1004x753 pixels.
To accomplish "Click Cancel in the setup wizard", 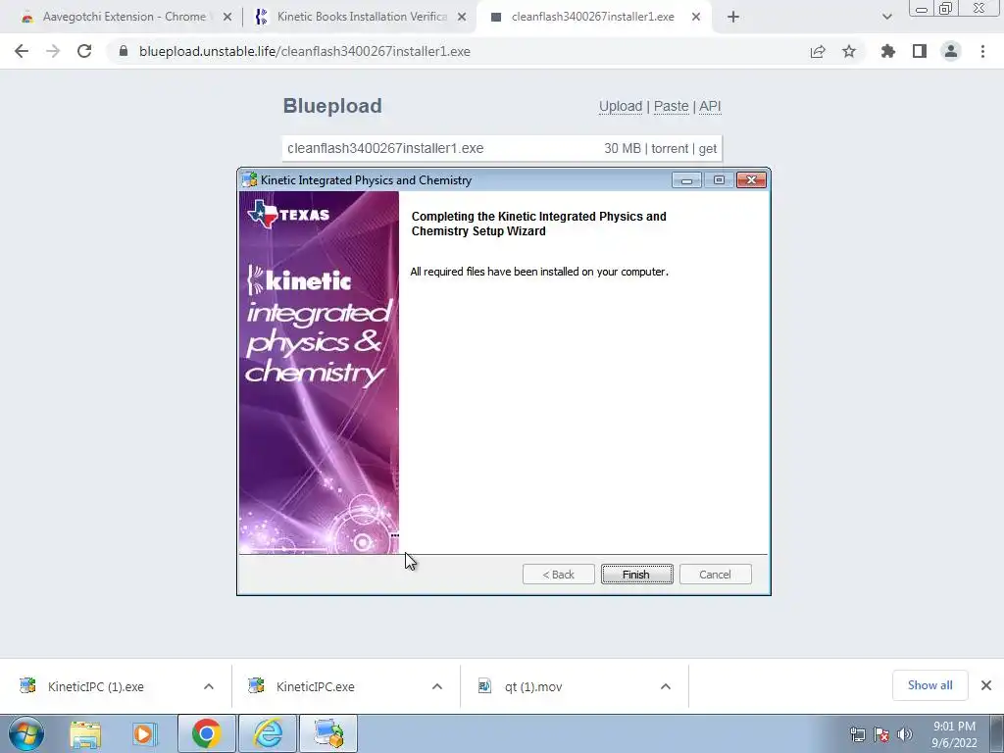I will [715, 575].
